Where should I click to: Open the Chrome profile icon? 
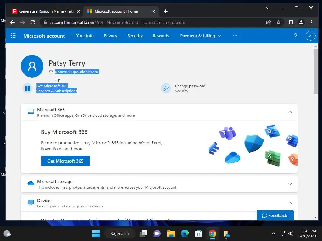[301, 22]
